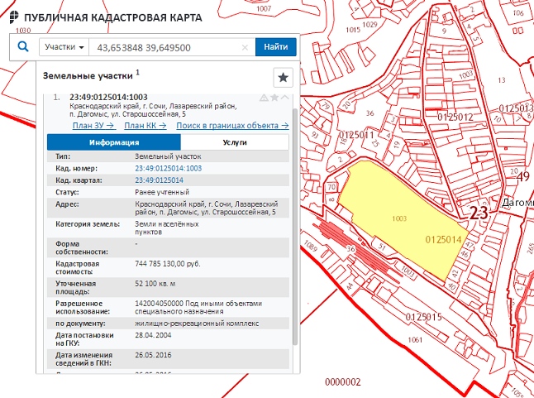
Task: Add parcel to favorites via small star
Action: (x=274, y=98)
